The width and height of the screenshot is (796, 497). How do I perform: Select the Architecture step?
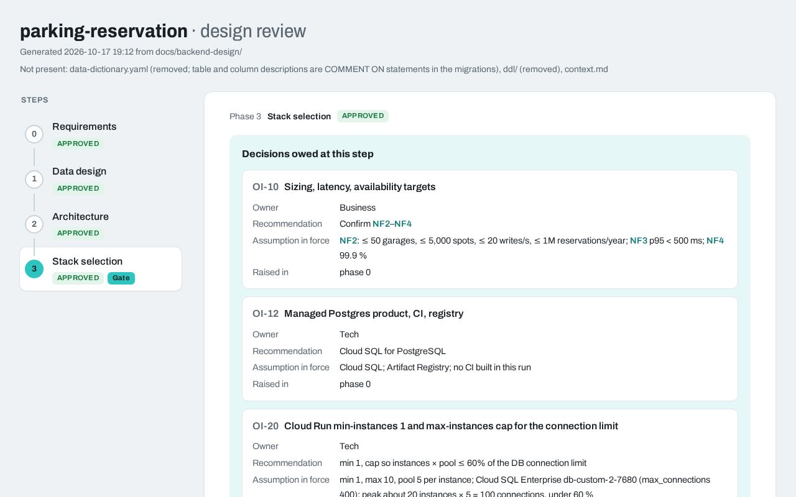(x=101, y=224)
